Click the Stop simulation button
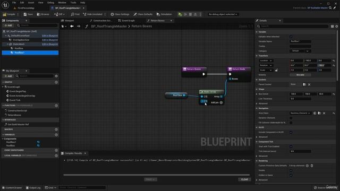This screenshot has width=340, height=191. pyautogui.click(x=190, y=14)
